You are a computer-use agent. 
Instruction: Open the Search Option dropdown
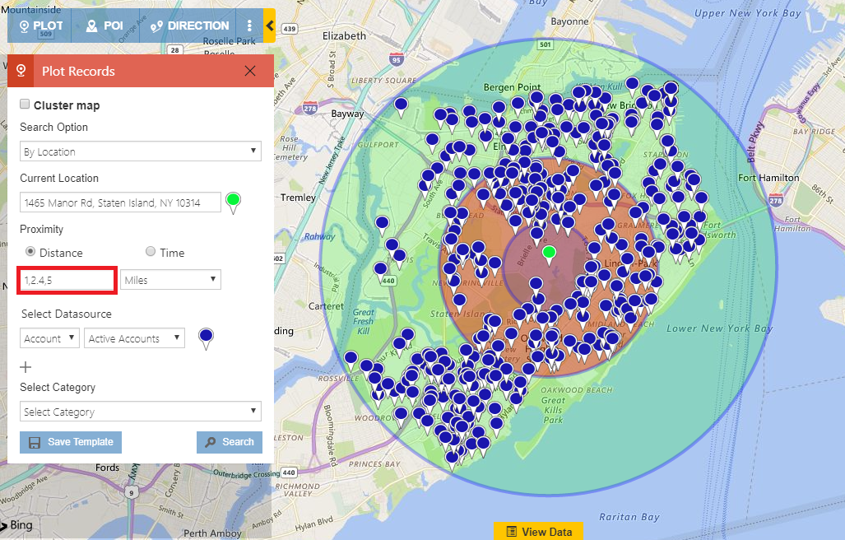pyautogui.click(x=141, y=151)
